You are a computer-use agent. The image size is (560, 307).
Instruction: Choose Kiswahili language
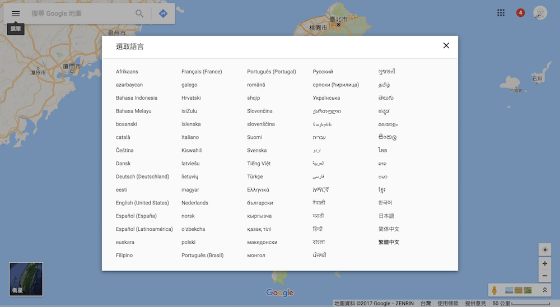192,150
